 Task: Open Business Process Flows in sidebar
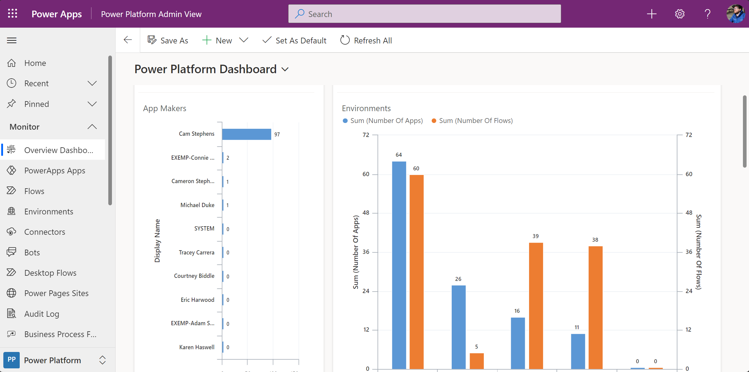52,334
